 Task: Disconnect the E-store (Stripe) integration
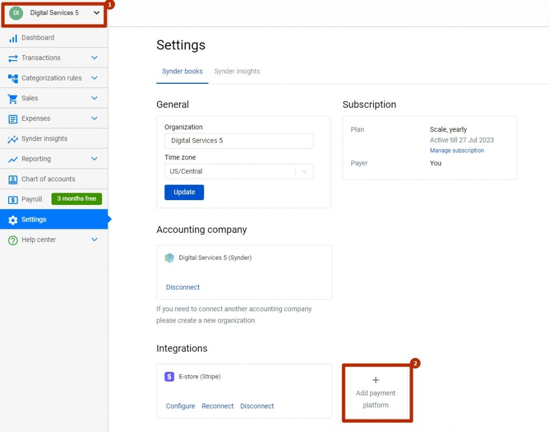[x=257, y=406]
